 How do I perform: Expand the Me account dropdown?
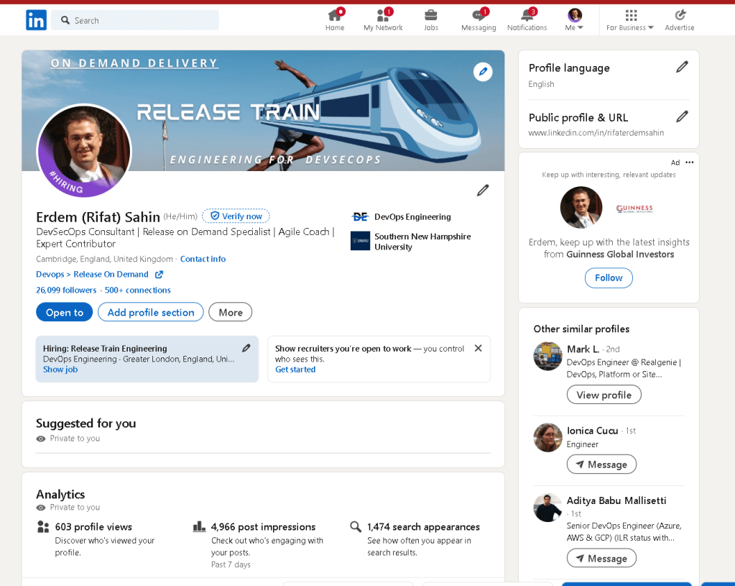click(574, 19)
